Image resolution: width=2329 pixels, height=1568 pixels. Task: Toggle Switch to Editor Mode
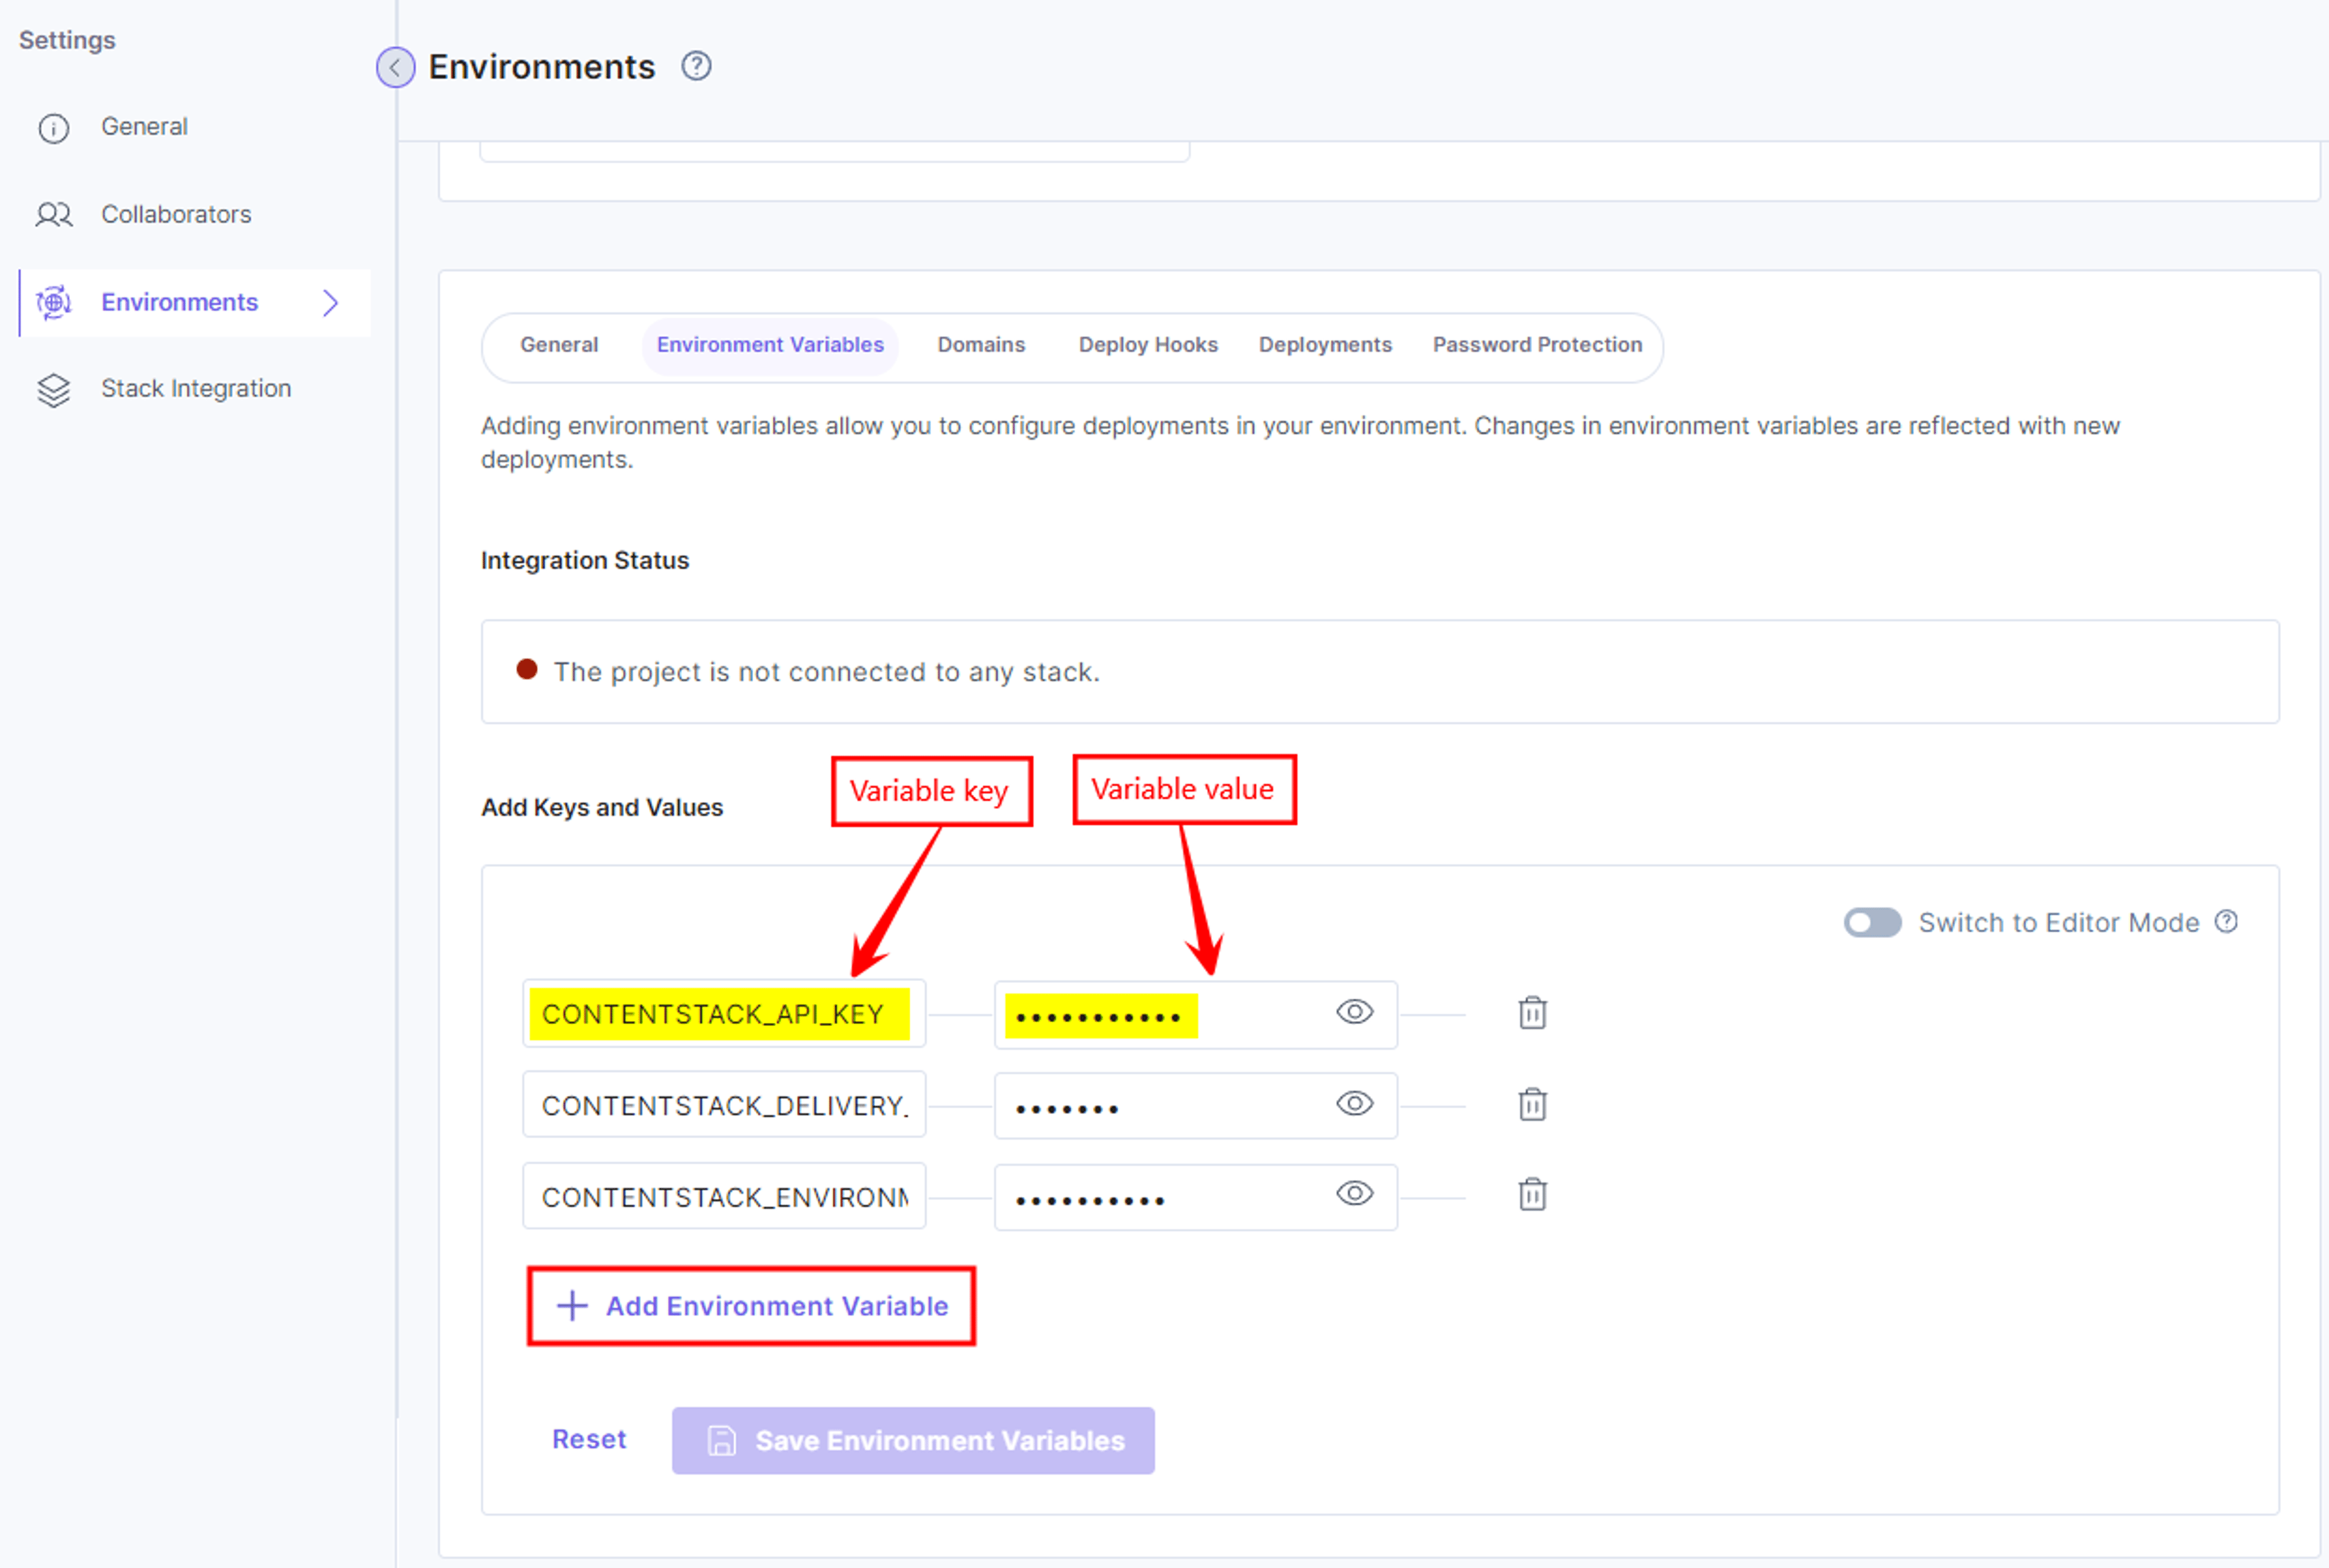1872,922
